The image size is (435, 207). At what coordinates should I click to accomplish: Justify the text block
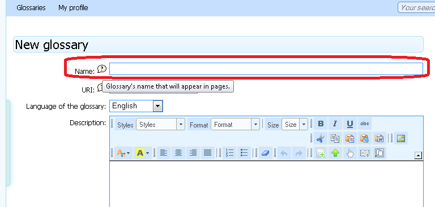point(208,153)
